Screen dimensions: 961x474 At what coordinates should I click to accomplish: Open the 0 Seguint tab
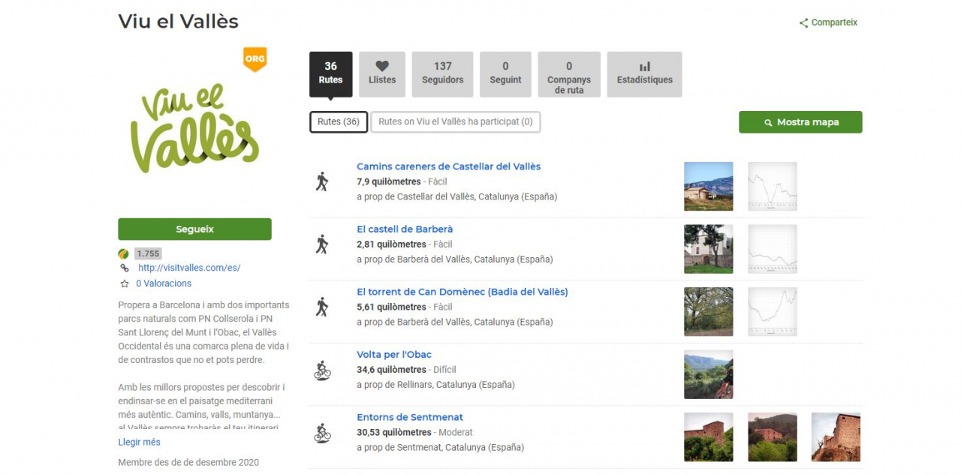[505, 74]
